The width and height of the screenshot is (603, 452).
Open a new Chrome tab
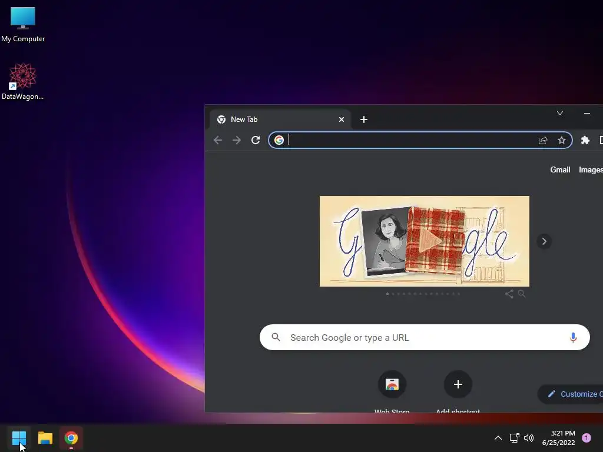pos(364,119)
